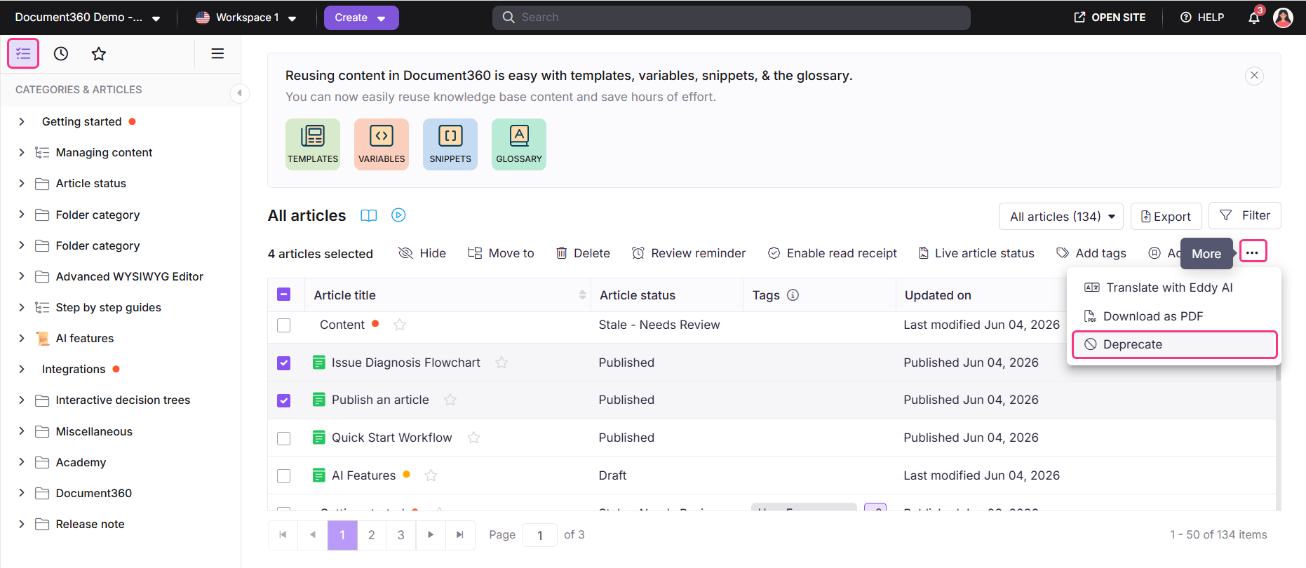Image resolution: width=1306 pixels, height=568 pixels.
Task: Click the book icon next to All articles
Action: coord(369,215)
